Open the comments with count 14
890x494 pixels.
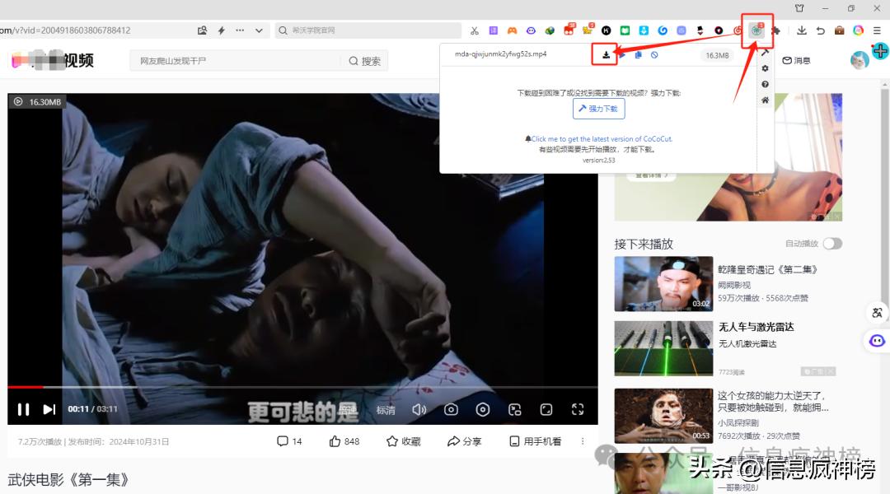coord(289,441)
